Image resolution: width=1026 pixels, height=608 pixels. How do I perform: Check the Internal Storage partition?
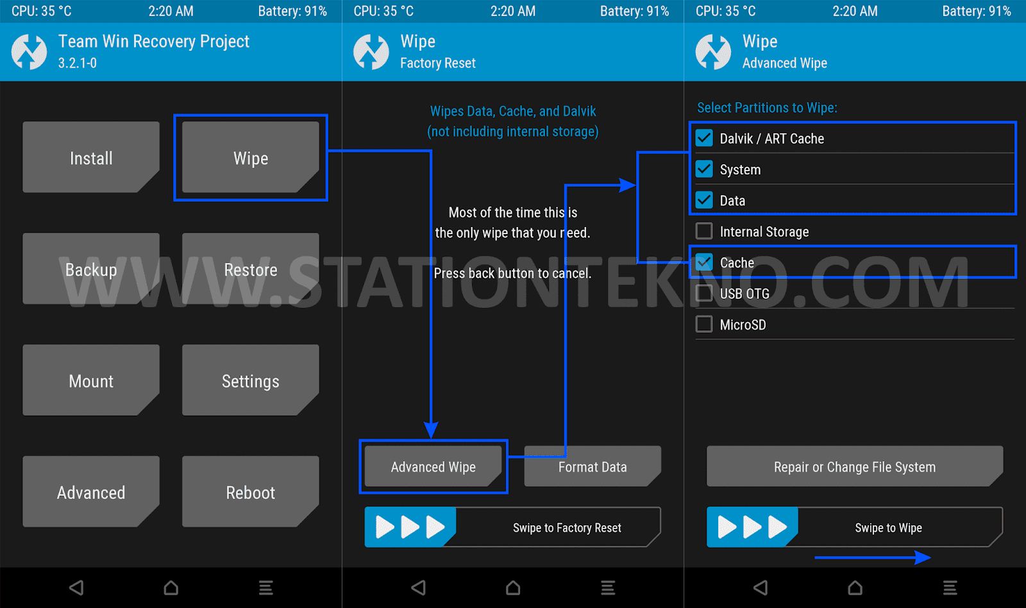click(704, 231)
